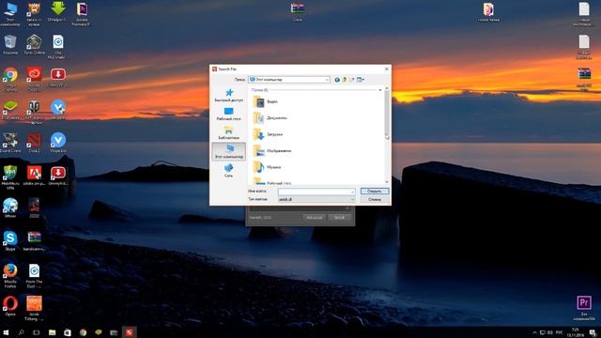601x338 pixels.
Task: Click the Открыть button
Action: [375, 191]
